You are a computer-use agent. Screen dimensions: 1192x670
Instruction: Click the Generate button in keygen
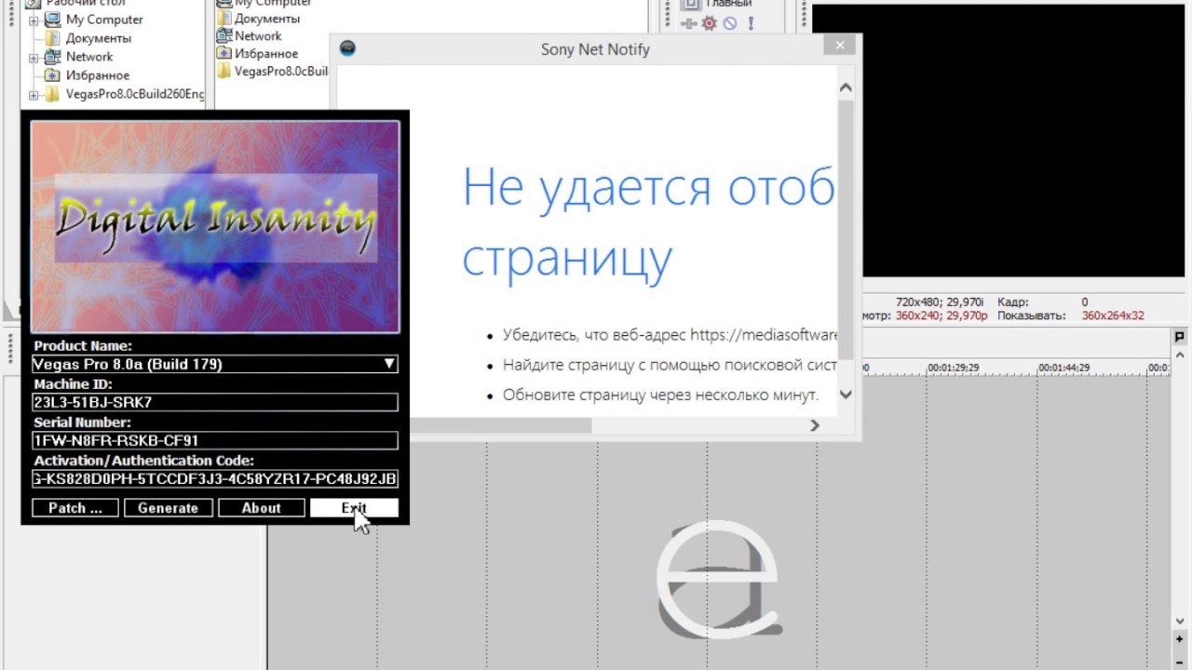pos(168,508)
